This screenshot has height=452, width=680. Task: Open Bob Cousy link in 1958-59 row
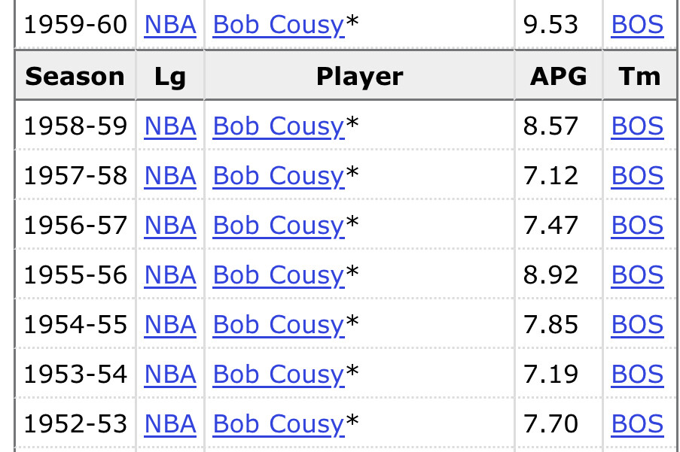pyautogui.click(x=279, y=126)
